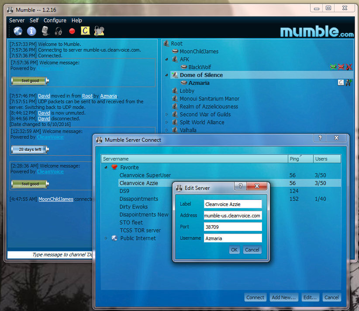
Task: Open the Self menu
Action: click(34, 21)
